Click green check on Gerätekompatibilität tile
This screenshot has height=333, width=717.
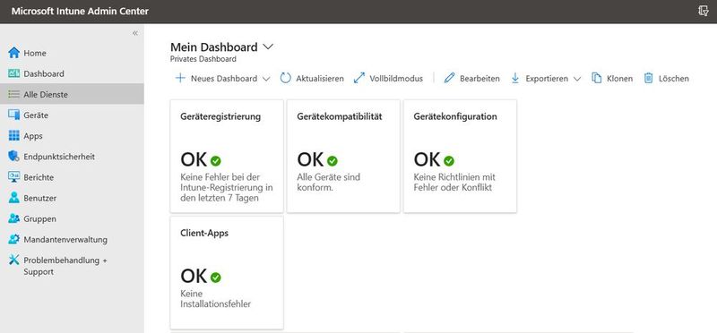pyautogui.click(x=333, y=161)
